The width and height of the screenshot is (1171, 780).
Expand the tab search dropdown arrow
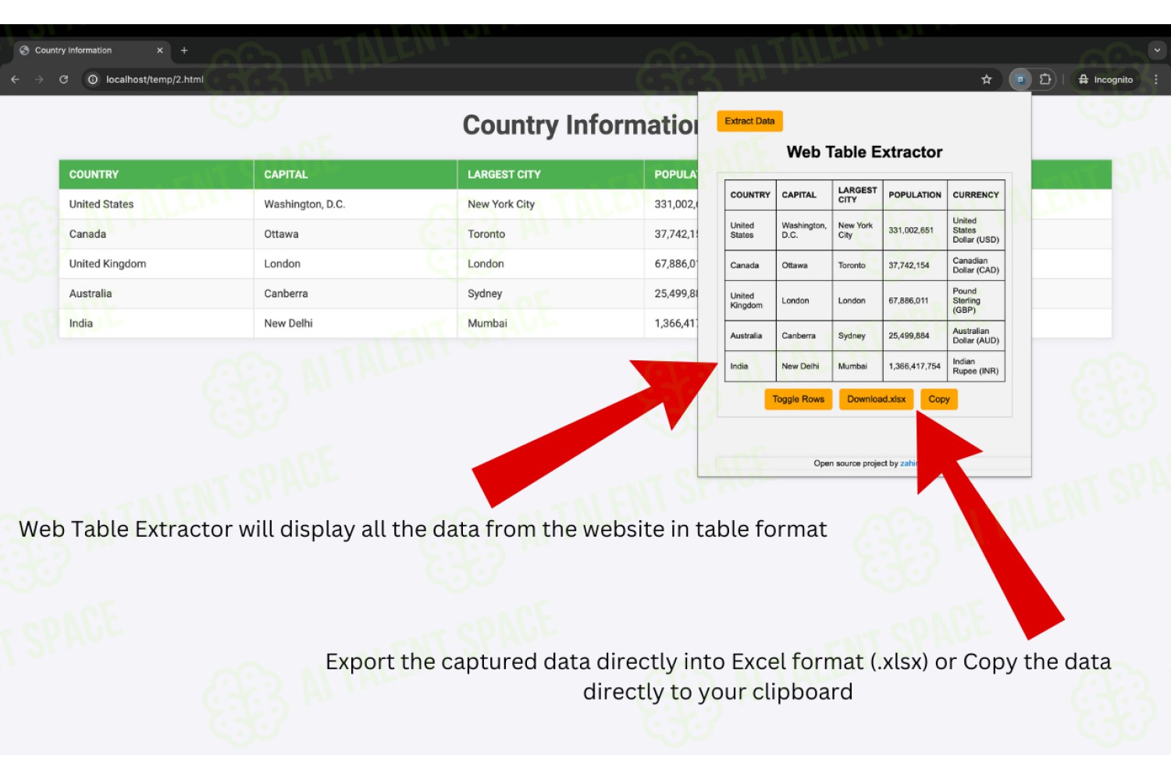(x=1157, y=50)
